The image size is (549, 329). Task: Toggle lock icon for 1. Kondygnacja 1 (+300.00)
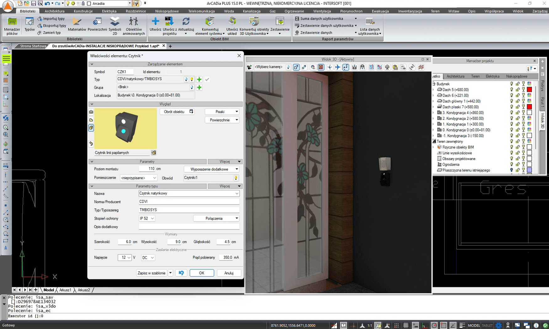tap(518, 124)
